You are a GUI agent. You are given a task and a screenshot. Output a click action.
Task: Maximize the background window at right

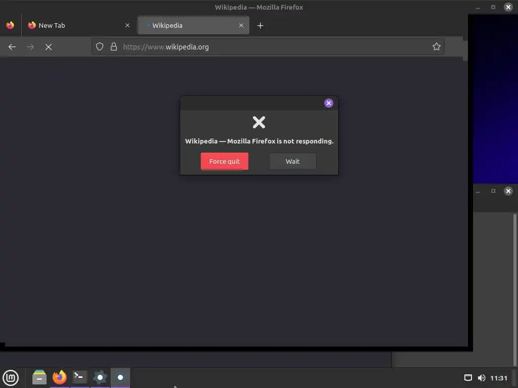[x=493, y=190]
